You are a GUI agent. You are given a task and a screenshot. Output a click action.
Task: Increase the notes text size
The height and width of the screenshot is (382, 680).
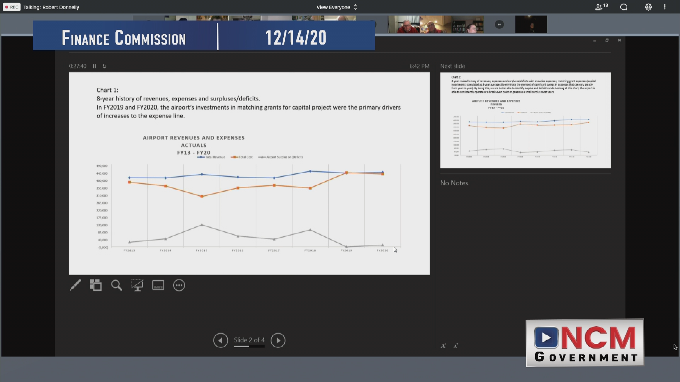(x=443, y=346)
